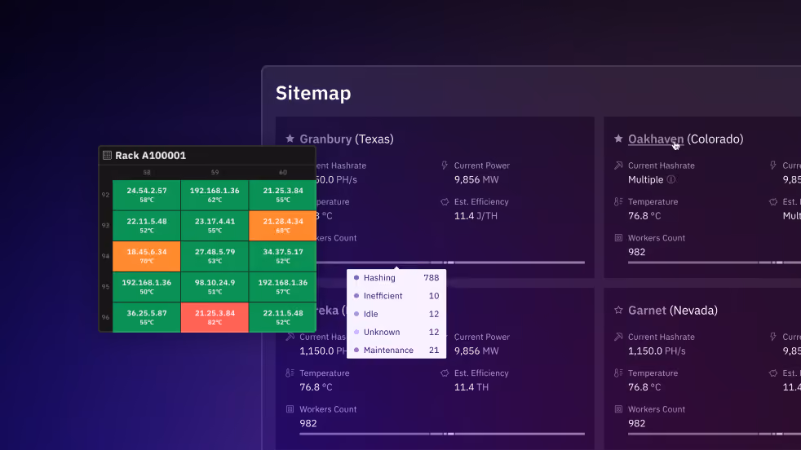Click the thermometer icon in card below Granbury

click(290, 373)
